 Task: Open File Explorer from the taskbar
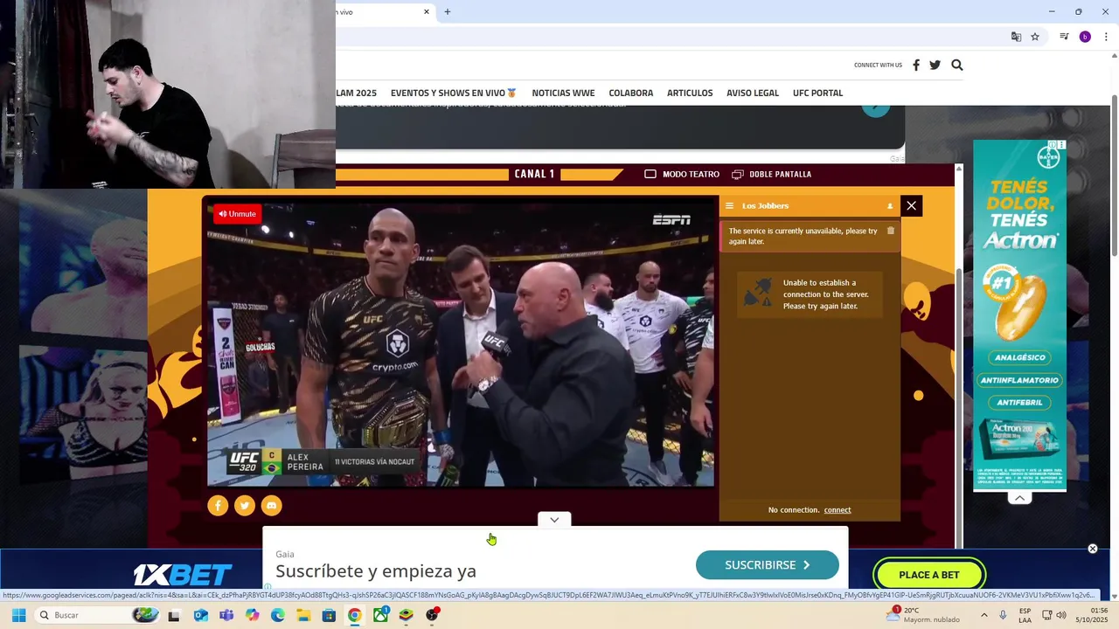click(303, 615)
